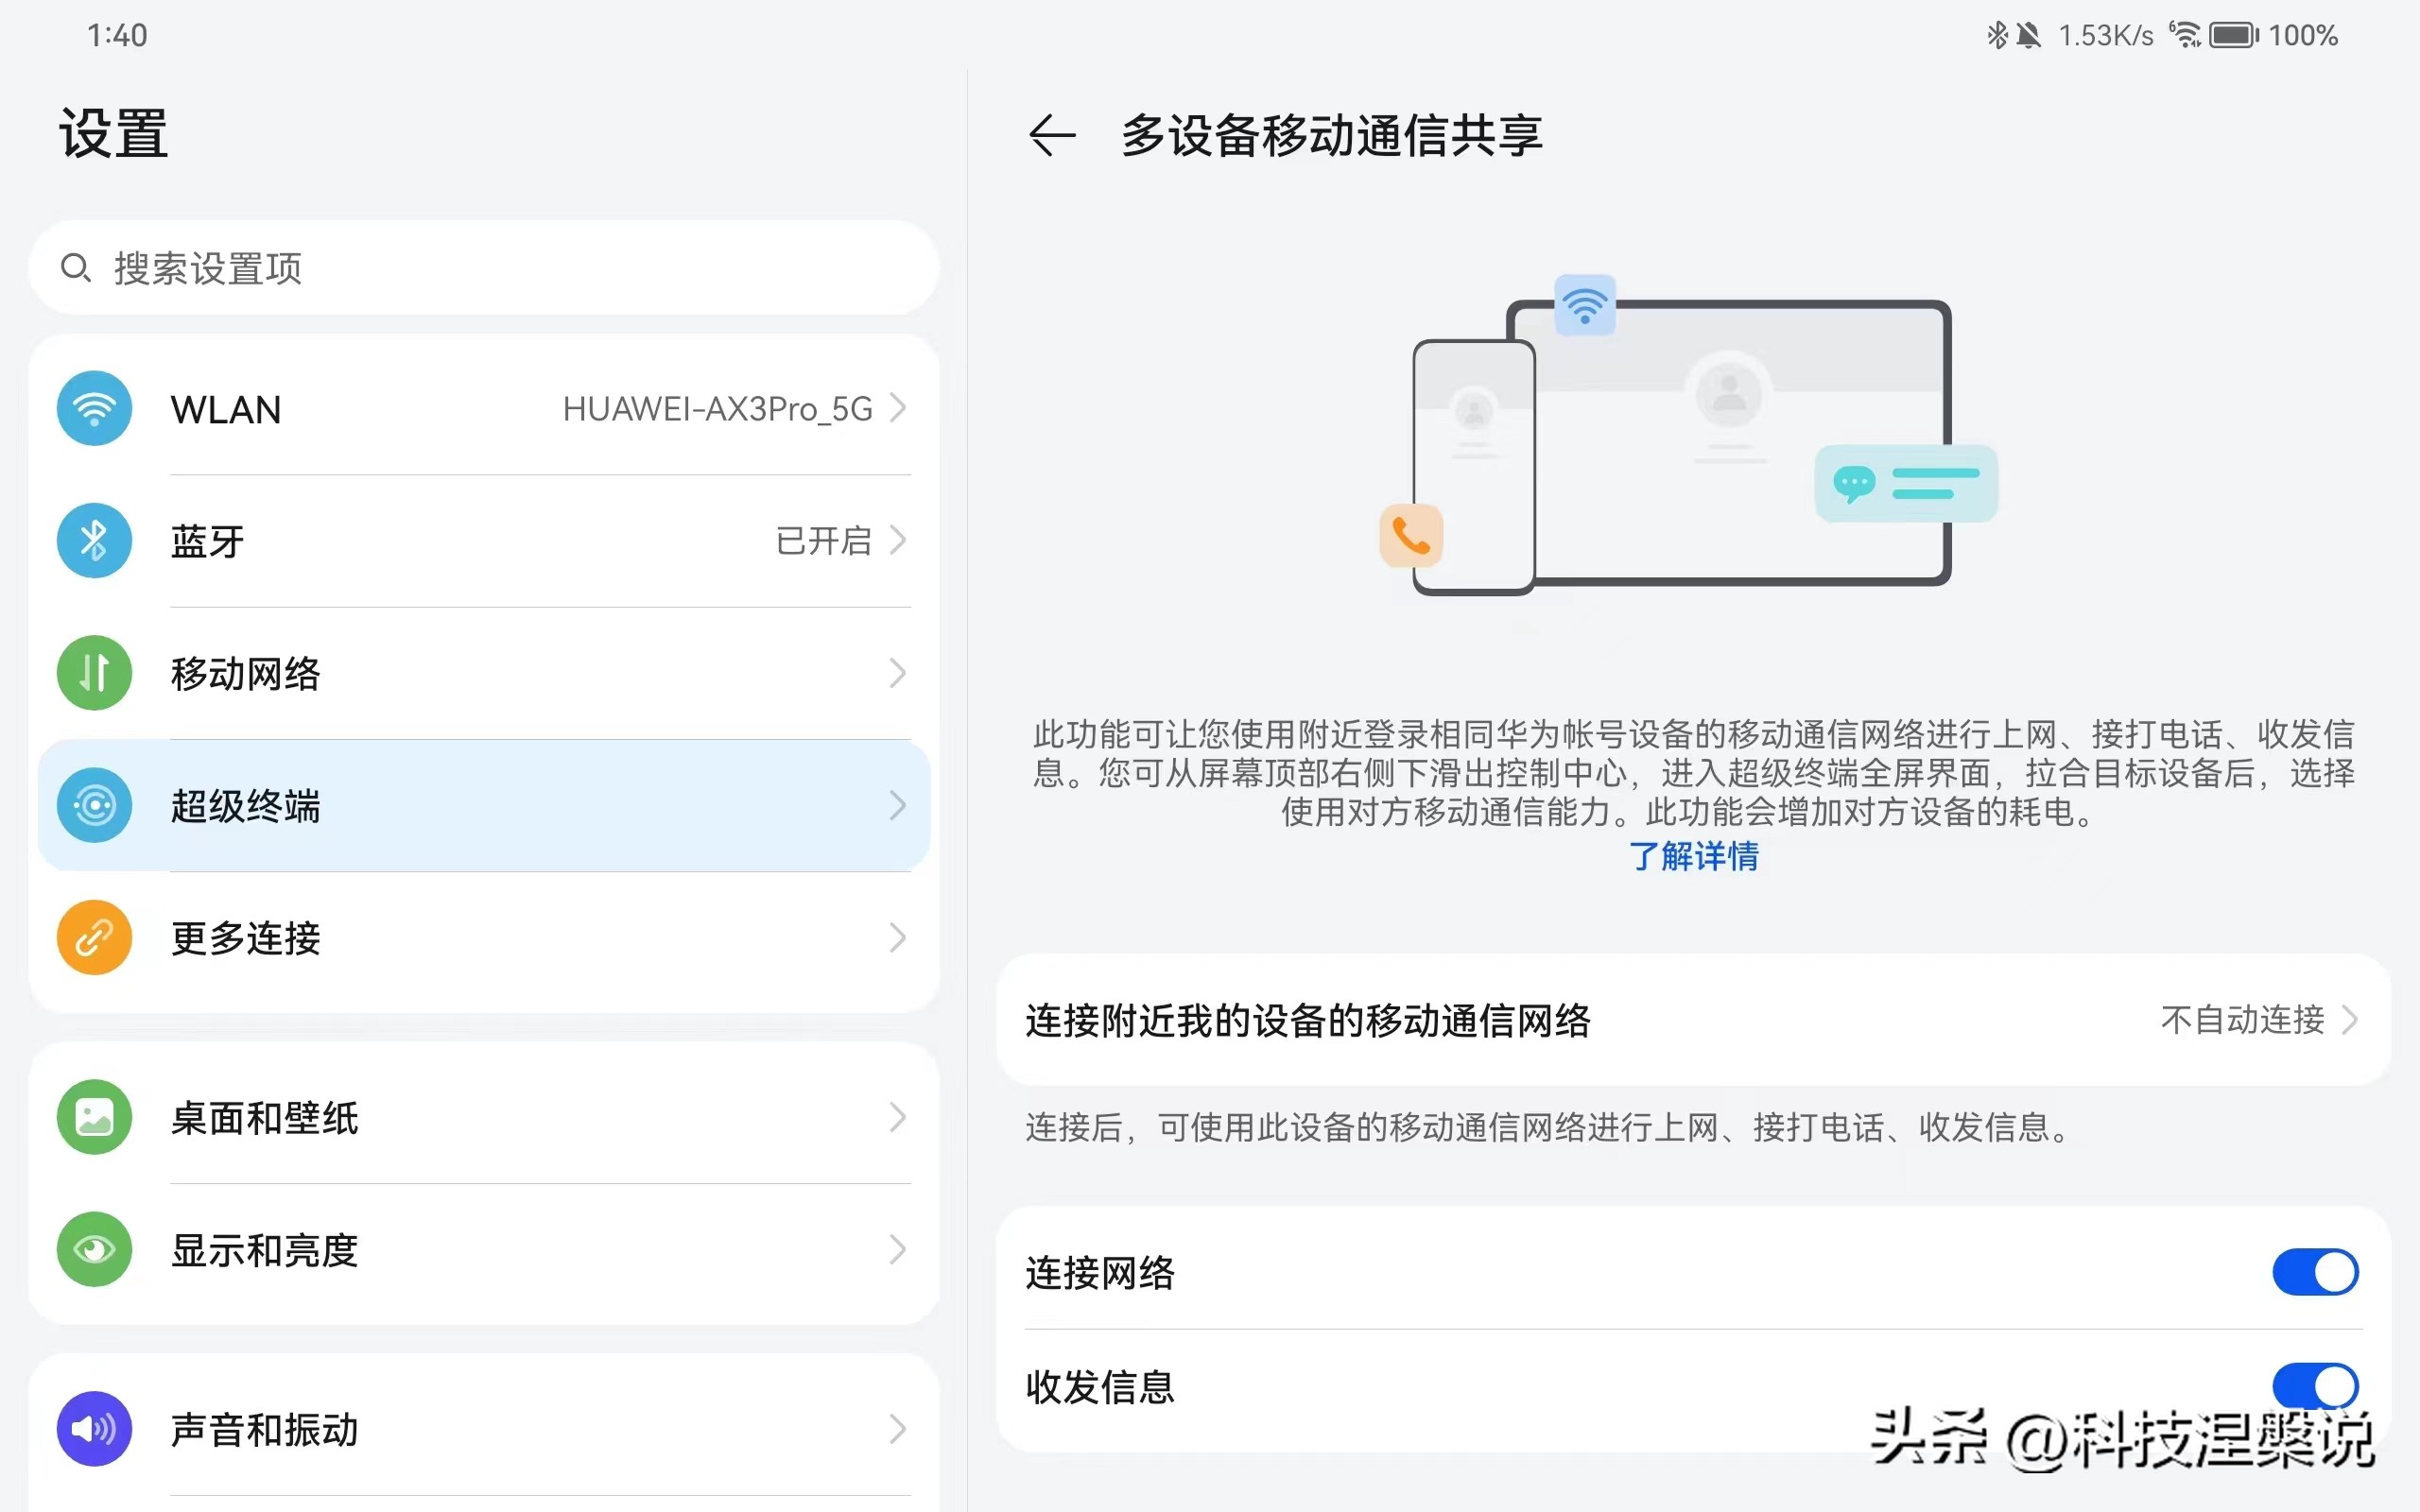The height and width of the screenshot is (1512, 2420).
Task: Select the 超级终端 icon
Action: pos(93,806)
